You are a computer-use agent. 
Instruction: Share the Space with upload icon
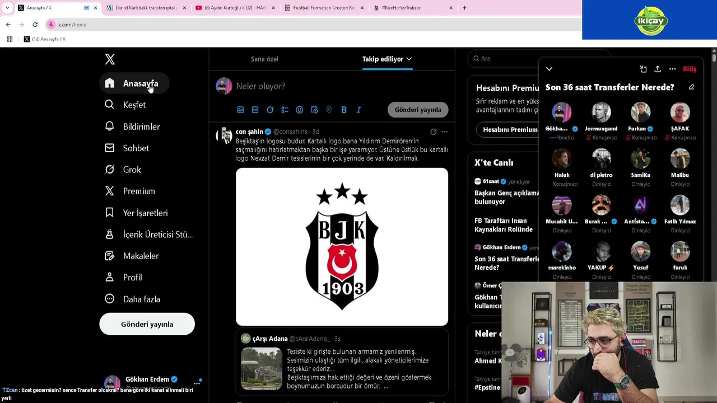(658, 69)
